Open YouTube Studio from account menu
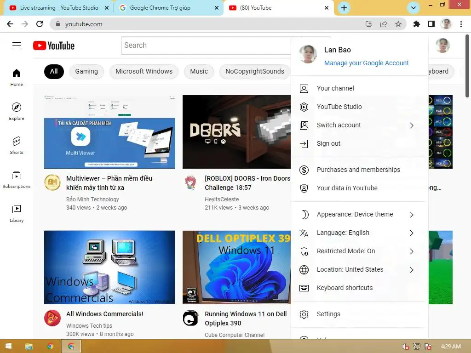 click(x=360, y=107)
